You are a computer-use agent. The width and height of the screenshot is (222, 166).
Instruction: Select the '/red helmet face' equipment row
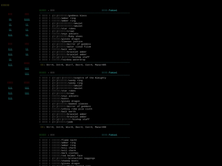pyautogui.click(x=61, y=156)
